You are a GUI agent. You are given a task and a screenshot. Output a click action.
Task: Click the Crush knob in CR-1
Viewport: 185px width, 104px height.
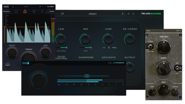[164, 47]
